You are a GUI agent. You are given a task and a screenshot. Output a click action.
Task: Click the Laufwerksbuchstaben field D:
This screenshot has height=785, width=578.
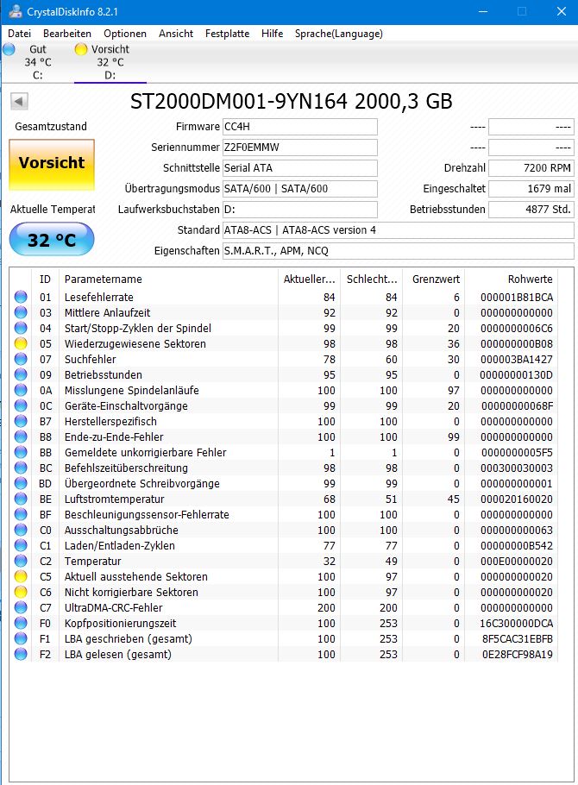tap(299, 210)
